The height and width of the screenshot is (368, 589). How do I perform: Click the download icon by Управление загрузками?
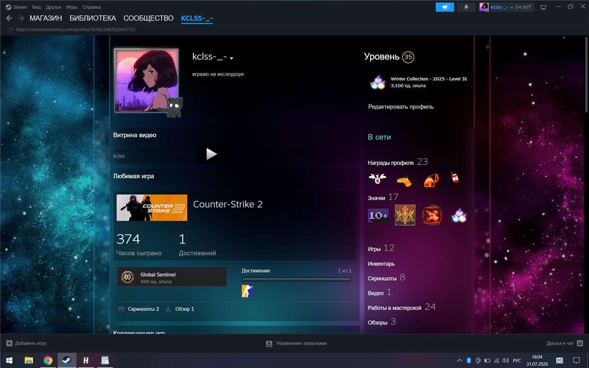click(x=269, y=343)
